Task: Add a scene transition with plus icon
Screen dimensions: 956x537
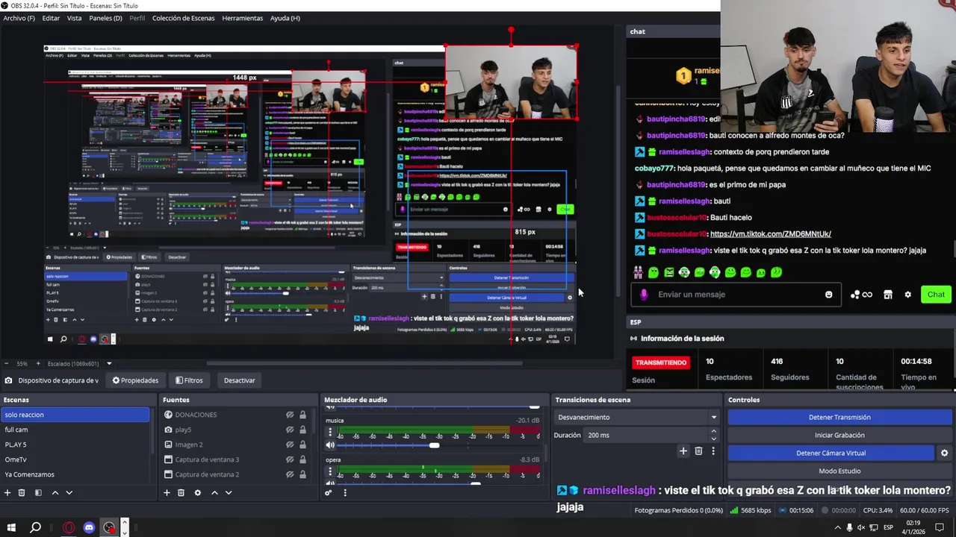Action: pyautogui.click(x=683, y=450)
